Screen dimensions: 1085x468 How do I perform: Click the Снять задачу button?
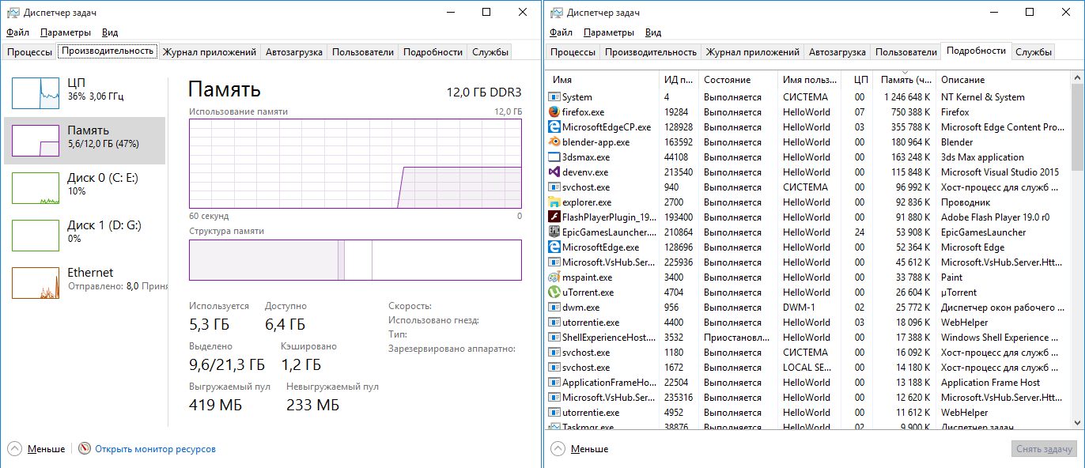point(1044,448)
